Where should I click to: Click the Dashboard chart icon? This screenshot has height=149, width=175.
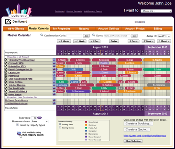pyautogui.click(x=8, y=22)
